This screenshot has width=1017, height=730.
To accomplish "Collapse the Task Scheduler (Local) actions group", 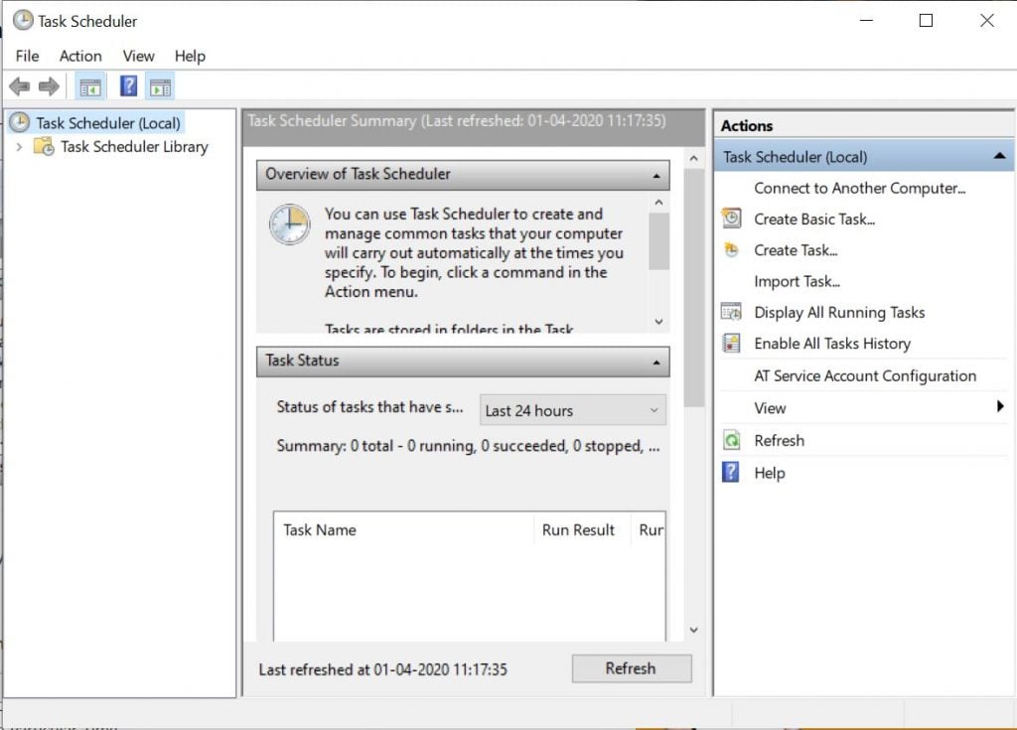I will click(x=999, y=156).
